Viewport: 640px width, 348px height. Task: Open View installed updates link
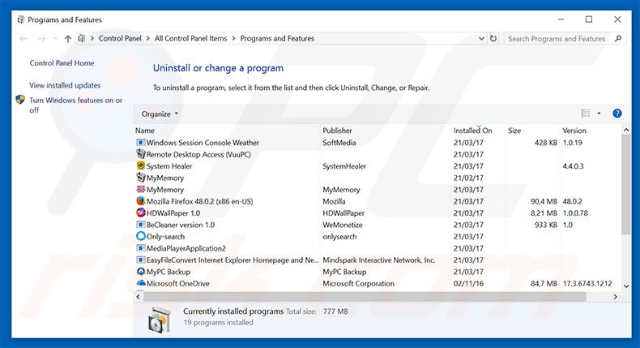click(65, 85)
